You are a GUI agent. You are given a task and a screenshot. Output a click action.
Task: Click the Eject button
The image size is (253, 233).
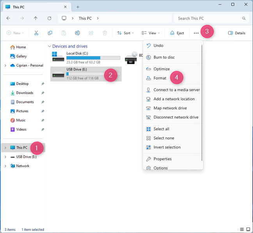tap(177, 33)
